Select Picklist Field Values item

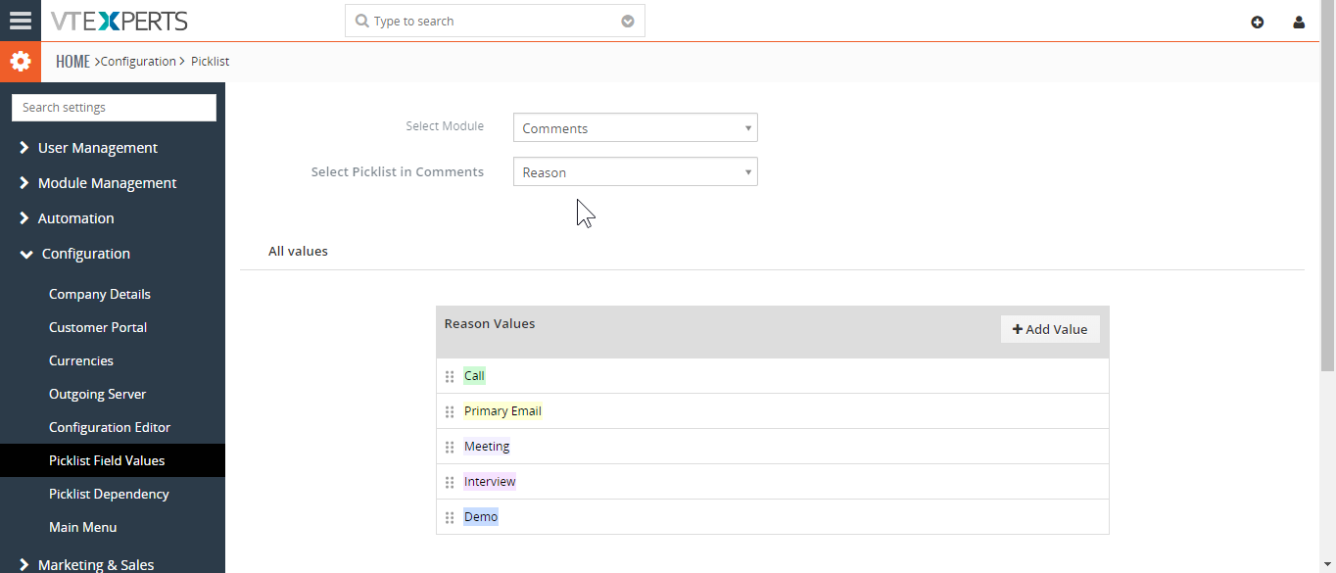(113, 460)
